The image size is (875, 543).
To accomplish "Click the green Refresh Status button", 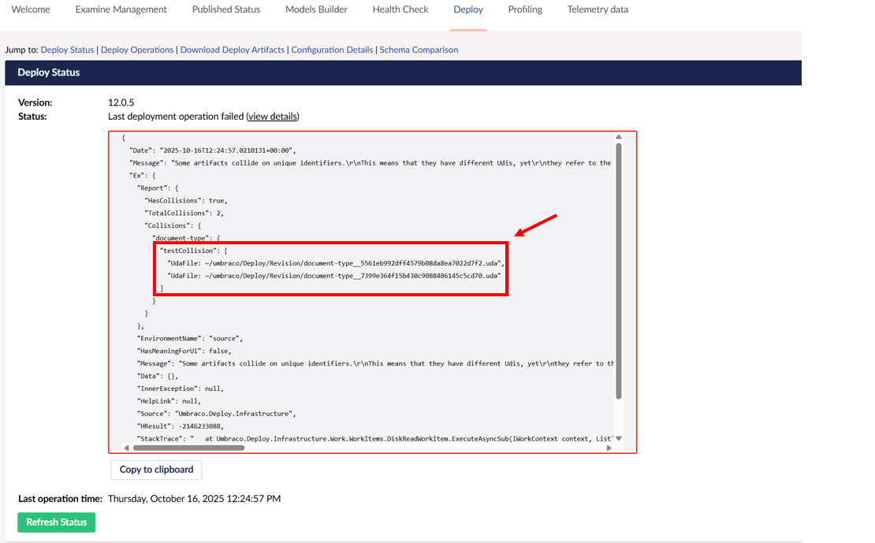I will point(56,523).
